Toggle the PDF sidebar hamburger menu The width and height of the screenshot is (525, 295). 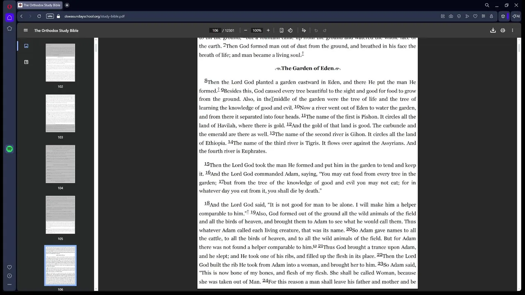[25, 30]
